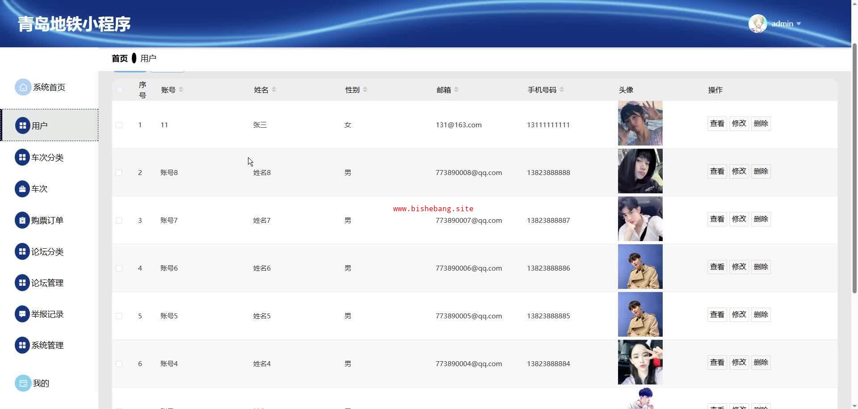Click 查看 for user 姓名8
The image size is (858, 409).
(x=717, y=171)
